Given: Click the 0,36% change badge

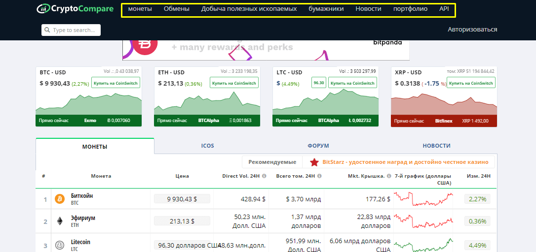Looking at the screenshot, I should coord(477,221).
